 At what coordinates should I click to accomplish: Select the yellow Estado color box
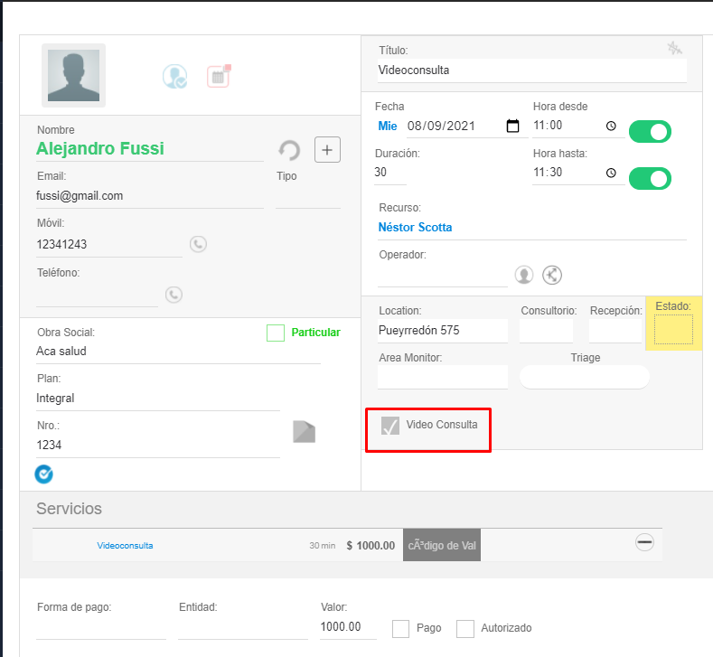pyautogui.click(x=673, y=330)
